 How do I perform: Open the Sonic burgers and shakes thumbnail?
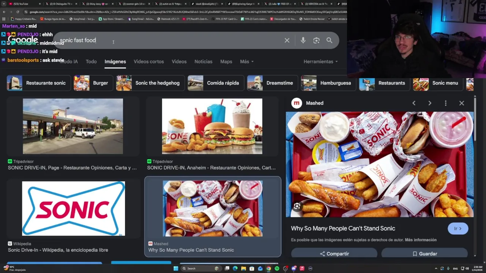pos(212,126)
